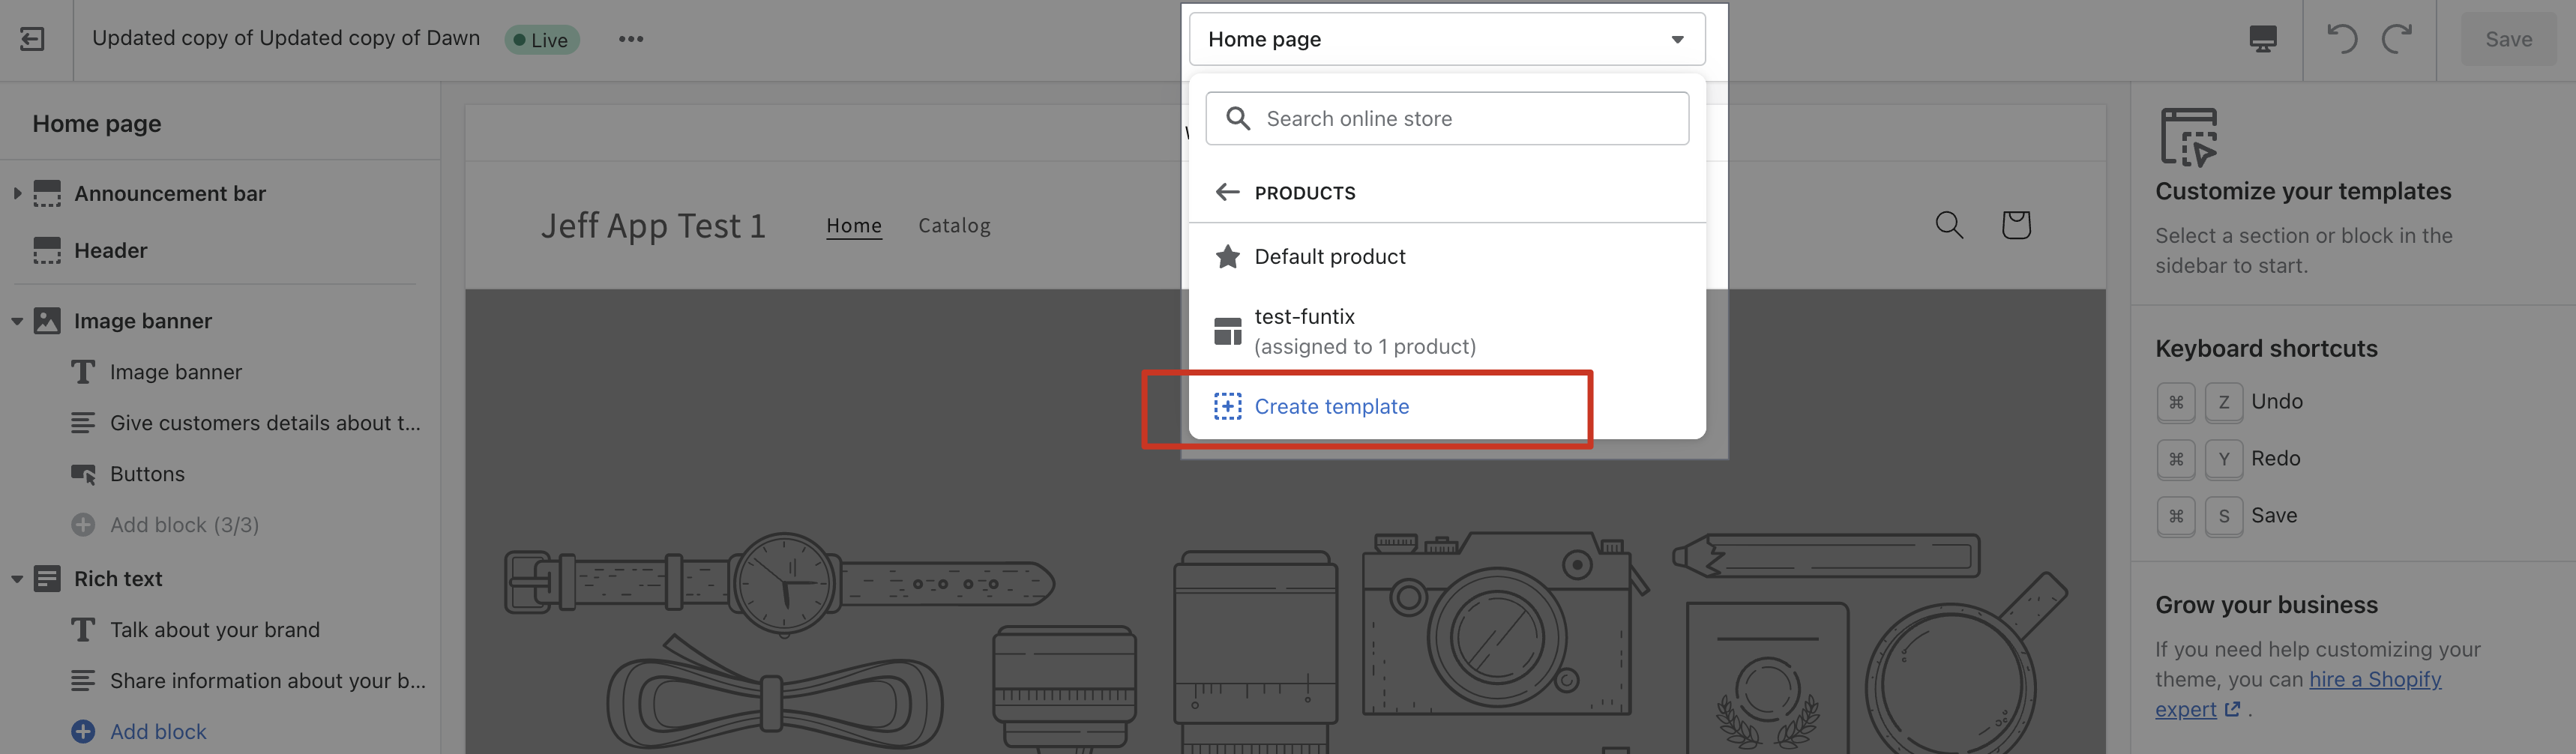Click the Announcement bar section icon
The image size is (2576, 754).
47,193
